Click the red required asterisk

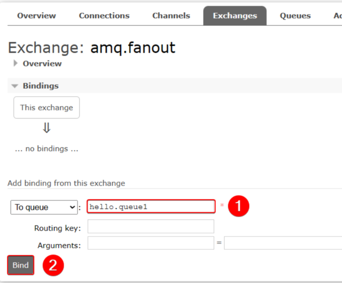tap(222, 206)
